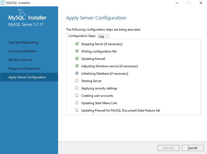Select radio circle beside Updating Start Menu Link
207x154 pixels.
77,103
